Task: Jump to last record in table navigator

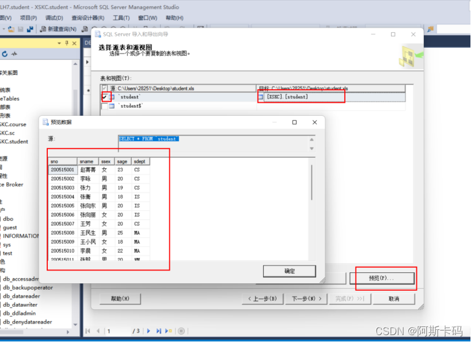Action: click(158, 331)
